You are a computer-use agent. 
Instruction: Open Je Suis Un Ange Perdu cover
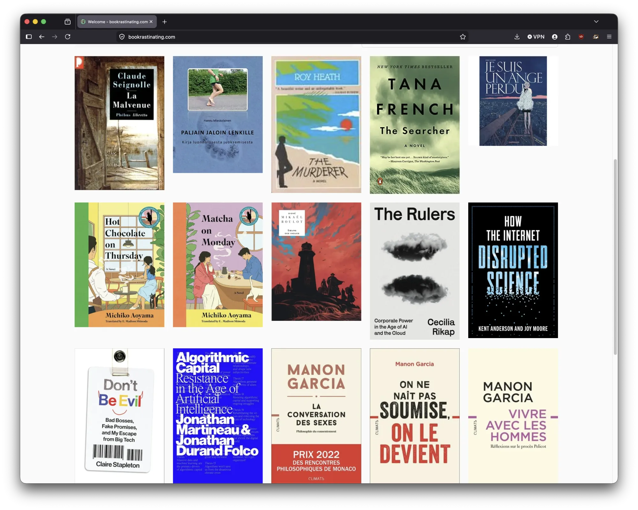(513, 101)
